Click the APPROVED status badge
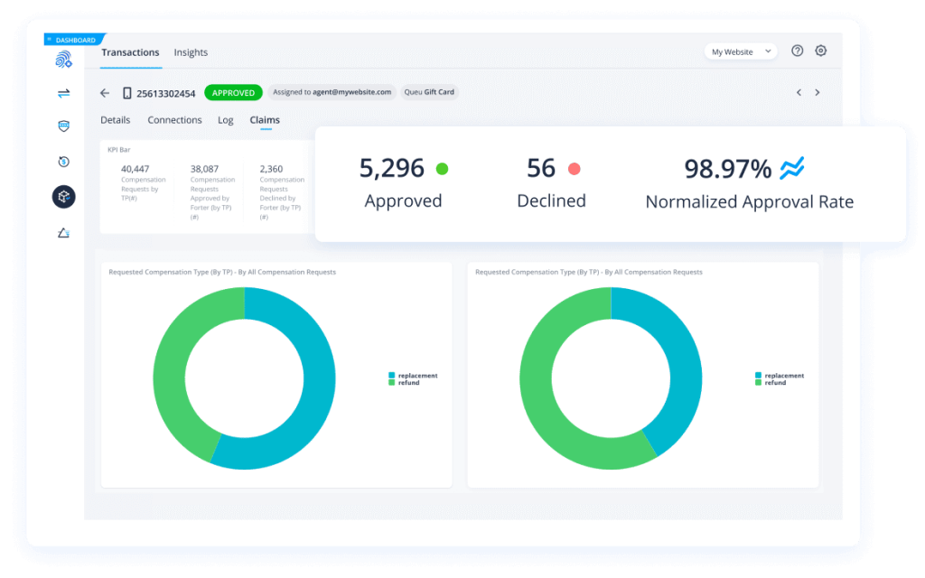 (233, 92)
